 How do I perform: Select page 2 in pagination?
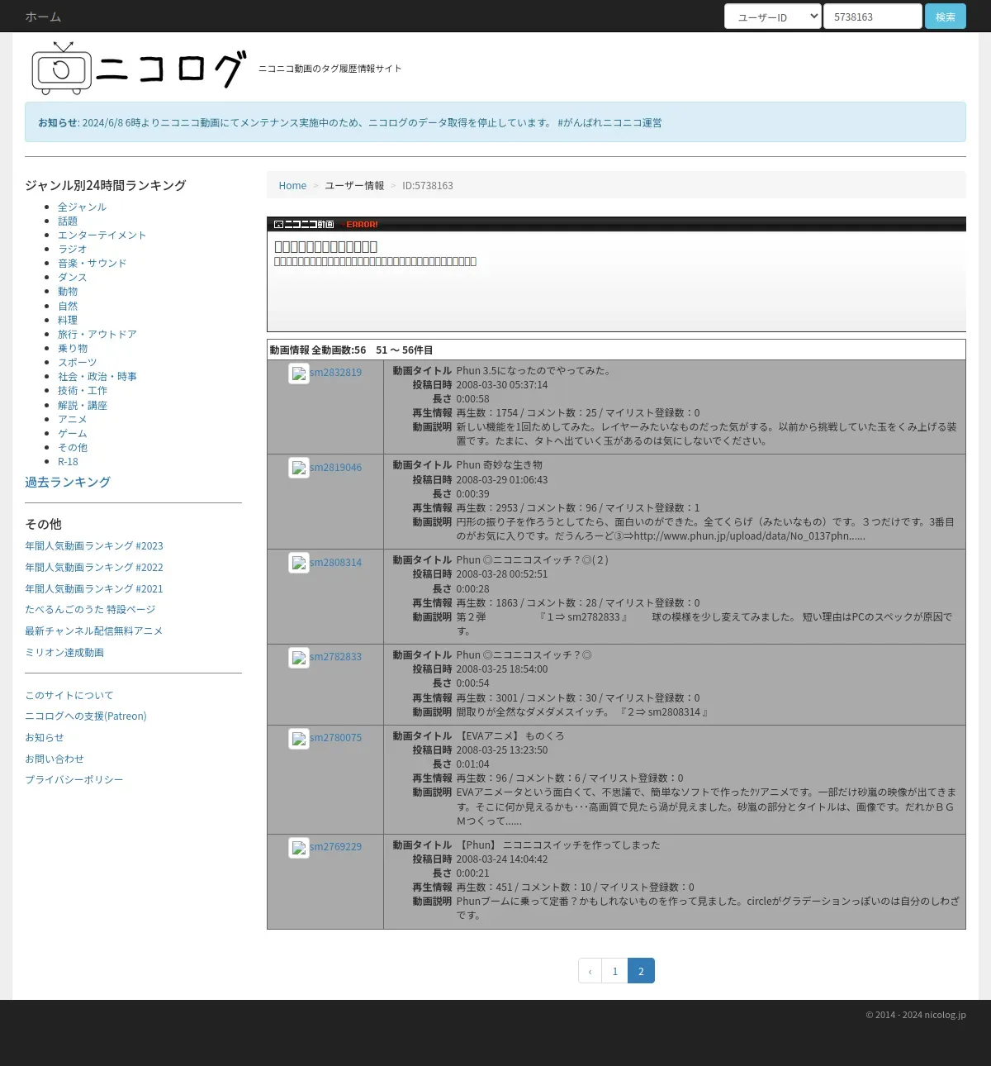[x=642, y=971]
